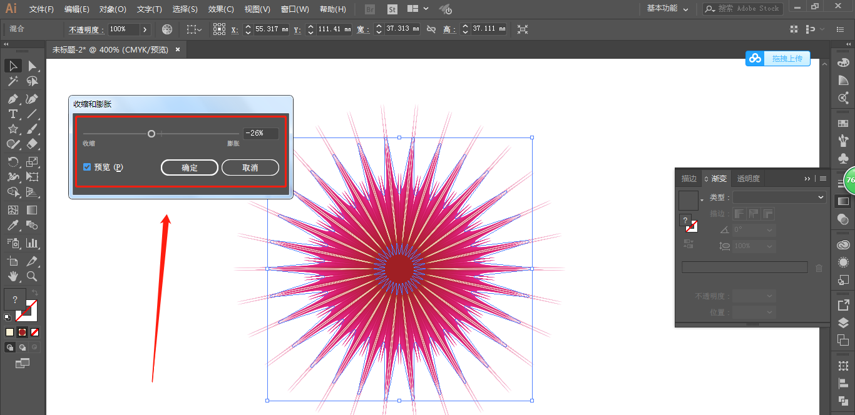Set paint mode to None
The width and height of the screenshot is (855, 415).
click(35, 332)
